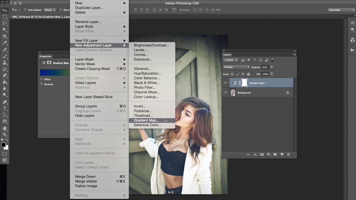The height and width of the screenshot is (200, 356).
Task: Open the layer style fx icon
Action: tap(255, 154)
